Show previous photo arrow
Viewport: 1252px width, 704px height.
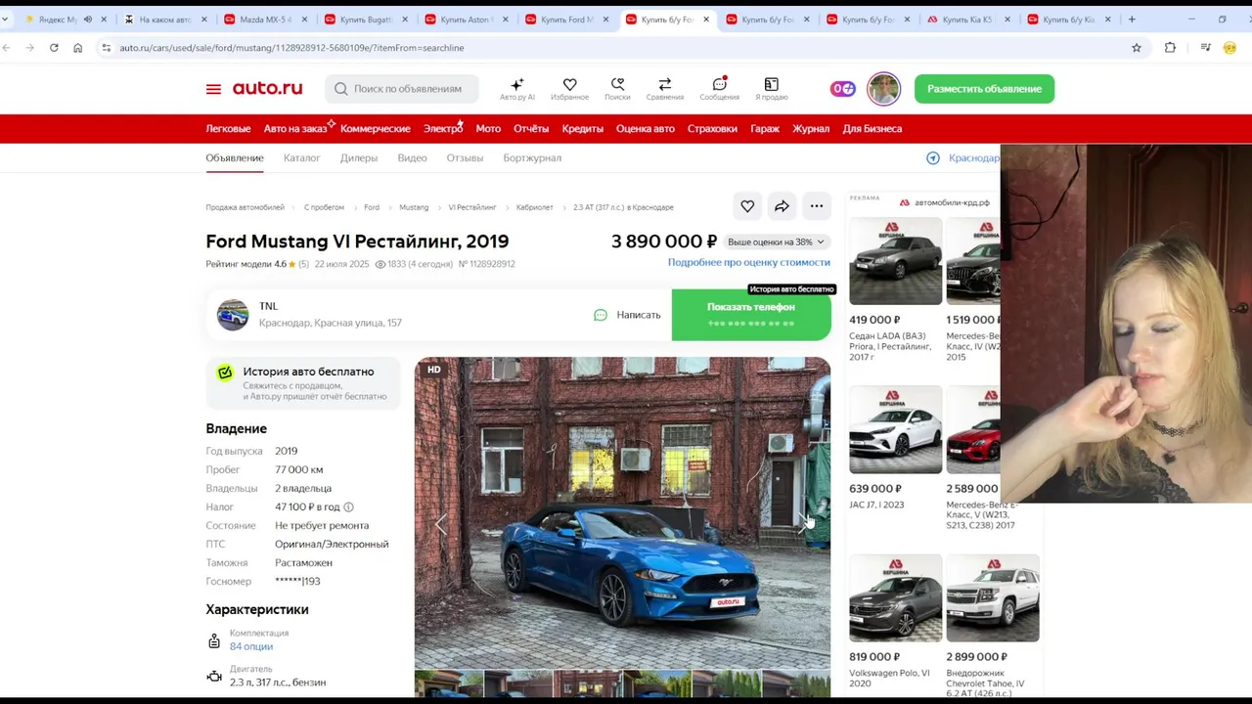click(440, 525)
